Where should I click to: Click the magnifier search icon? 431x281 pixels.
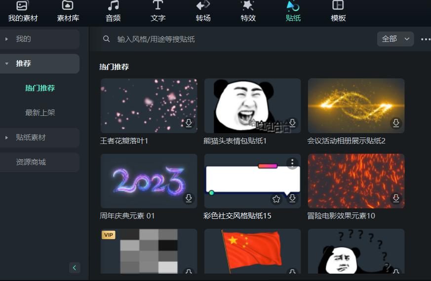(x=106, y=39)
